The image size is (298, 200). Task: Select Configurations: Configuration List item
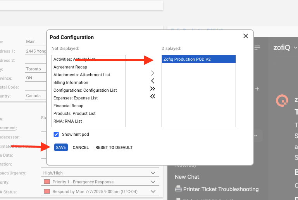click(89, 90)
